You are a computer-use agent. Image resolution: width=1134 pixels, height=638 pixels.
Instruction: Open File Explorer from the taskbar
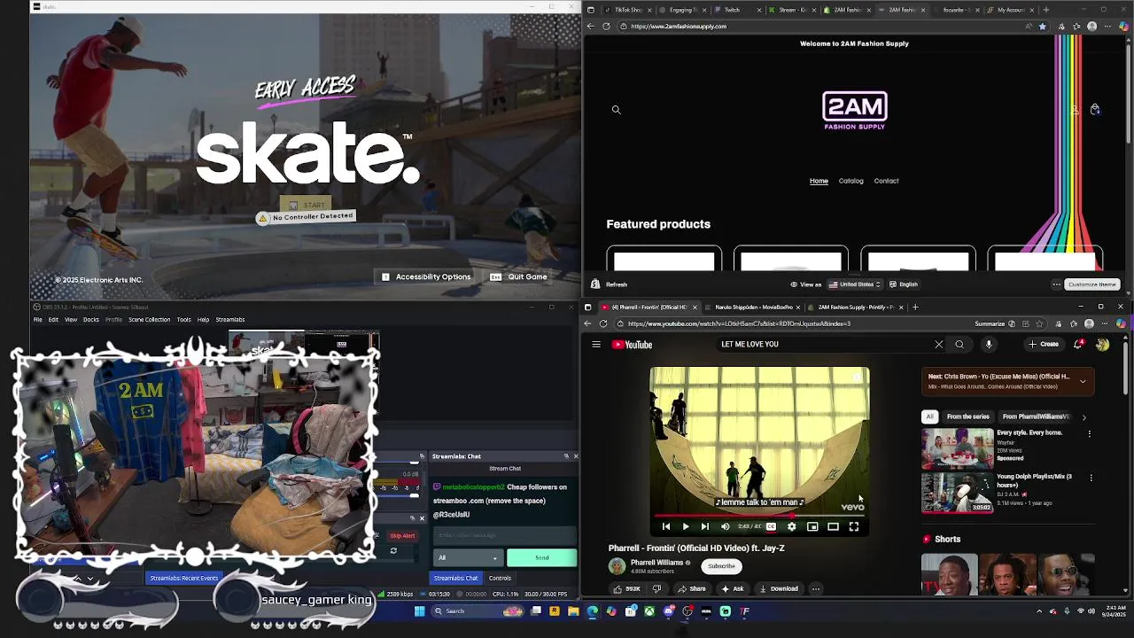pyautogui.click(x=573, y=611)
